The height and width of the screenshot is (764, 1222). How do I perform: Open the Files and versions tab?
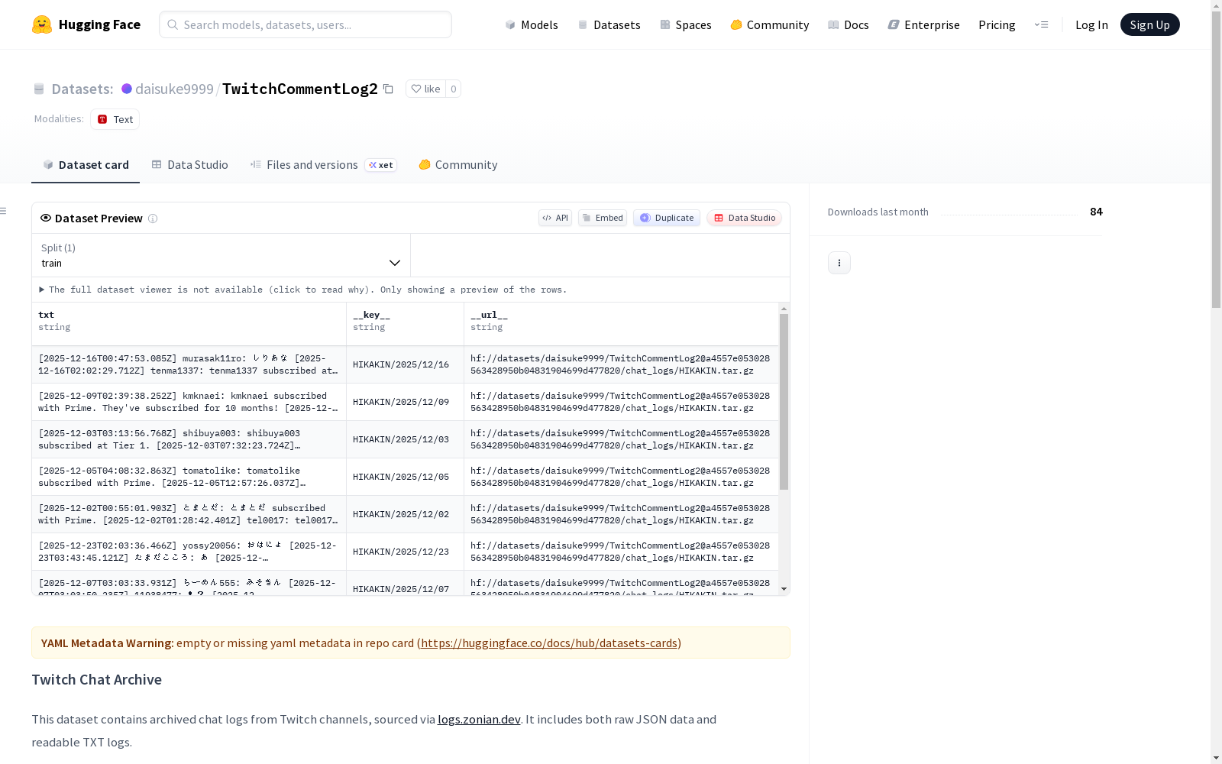click(323, 165)
